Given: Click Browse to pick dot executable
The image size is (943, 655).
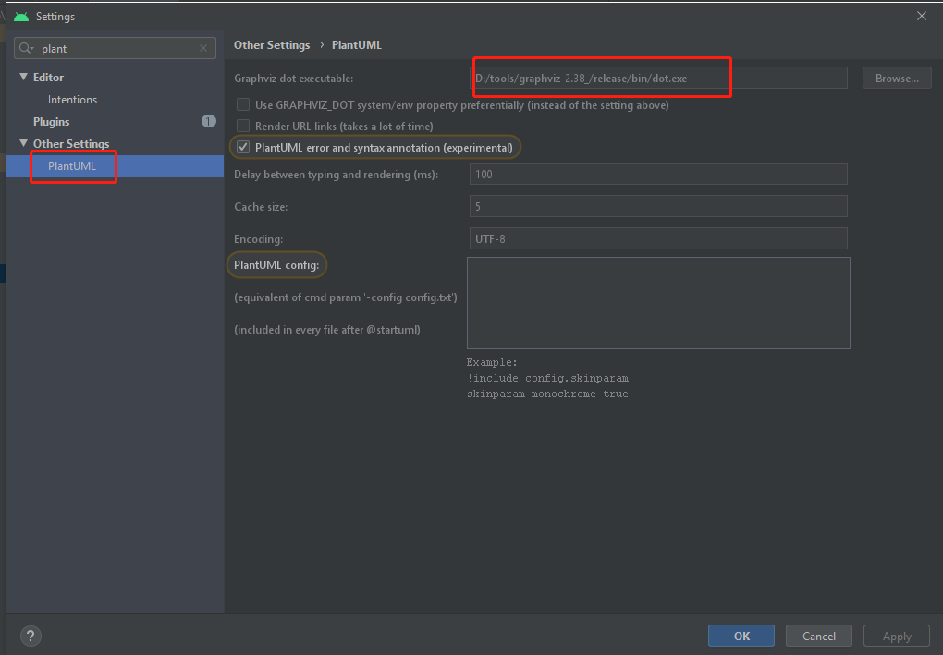Looking at the screenshot, I should [897, 79].
